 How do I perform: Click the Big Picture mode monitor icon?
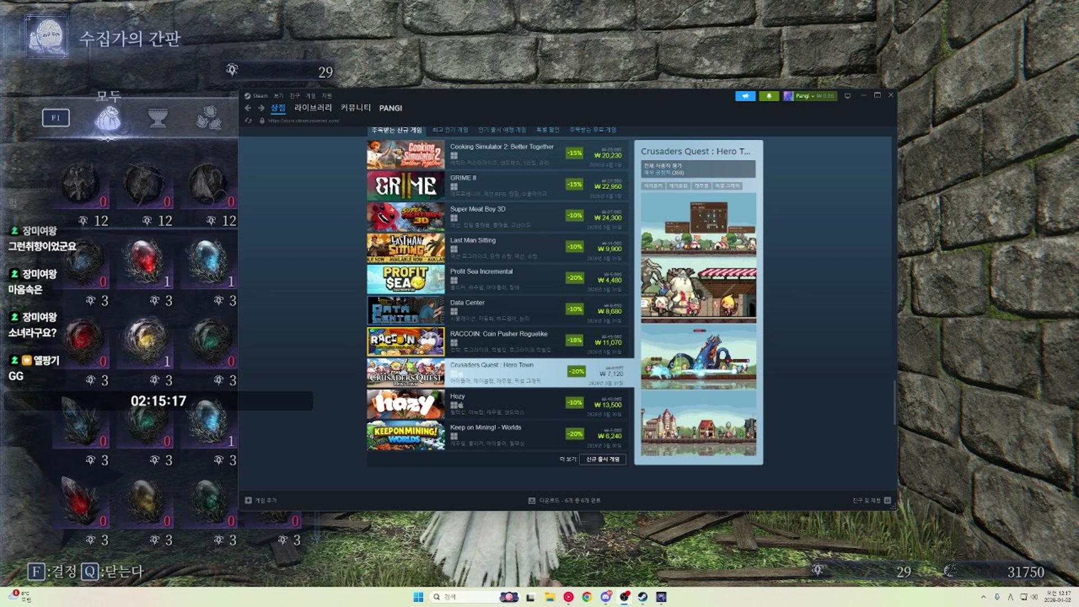[847, 96]
